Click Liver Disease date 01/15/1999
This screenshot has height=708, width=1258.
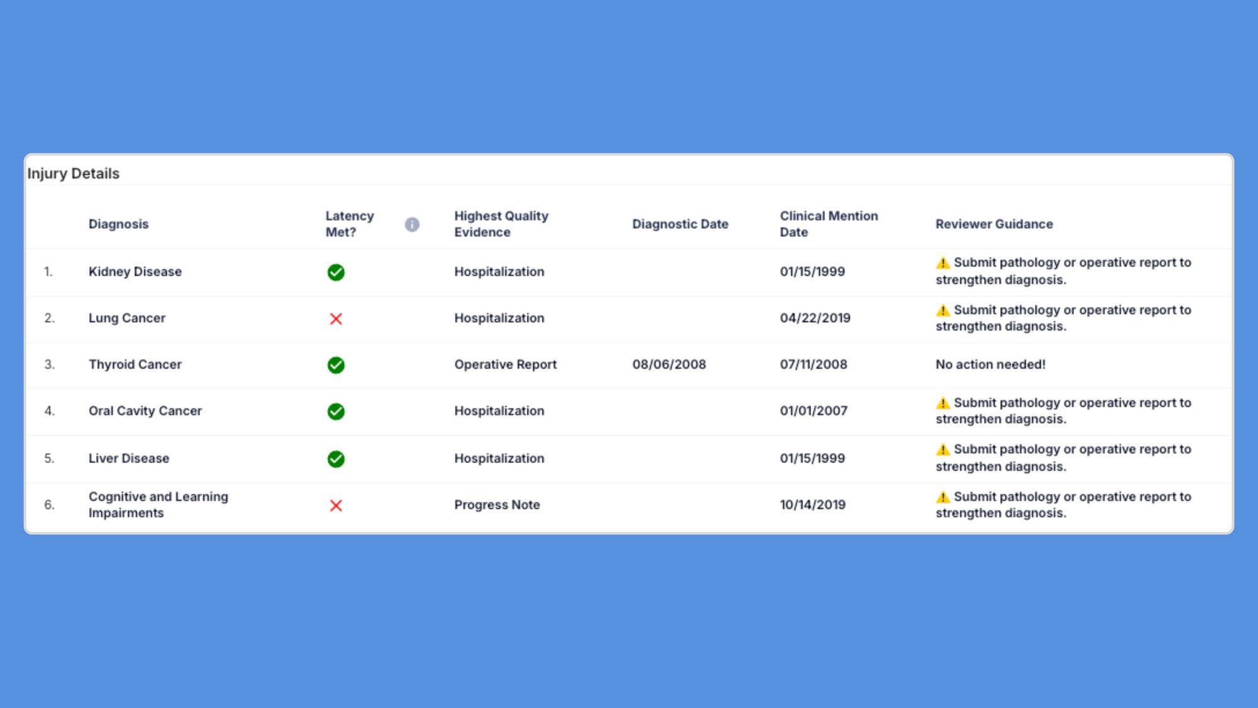coord(813,458)
